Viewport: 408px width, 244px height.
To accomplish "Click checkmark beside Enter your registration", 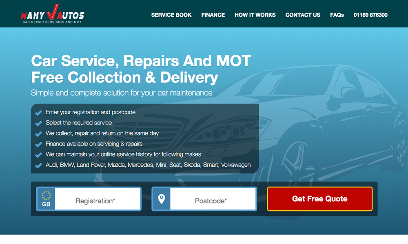I will [x=38, y=113].
